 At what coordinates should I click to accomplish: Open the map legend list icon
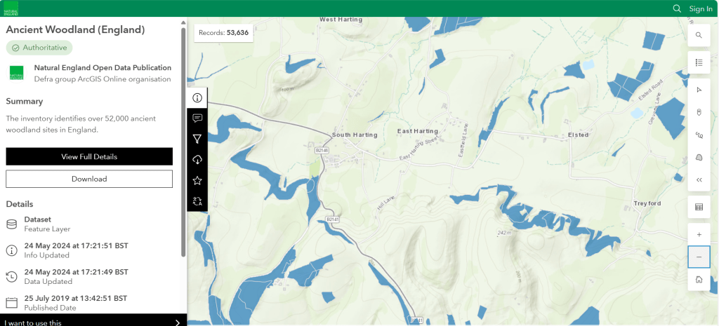(699, 62)
